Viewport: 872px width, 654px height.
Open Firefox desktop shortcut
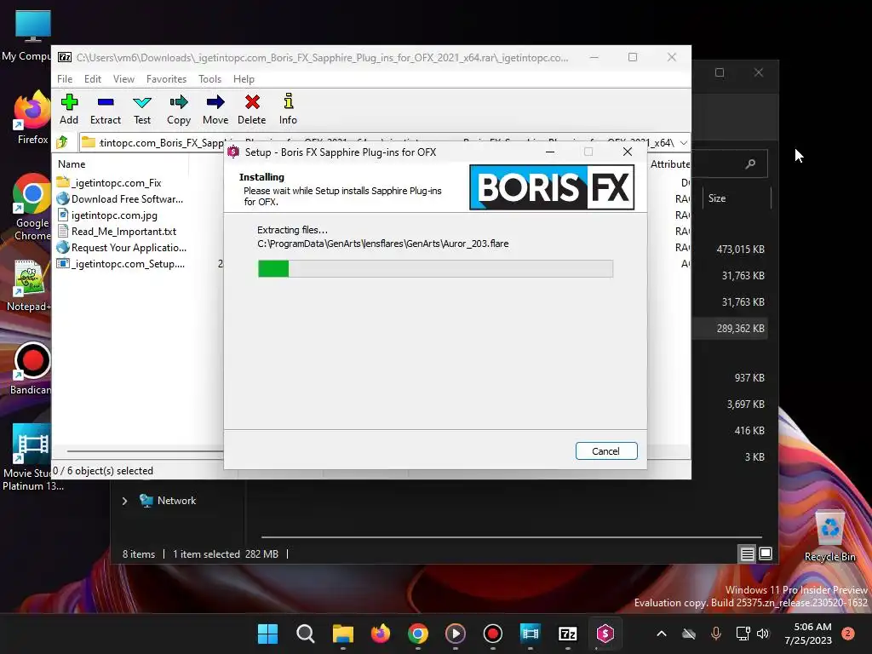pos(32,119)
